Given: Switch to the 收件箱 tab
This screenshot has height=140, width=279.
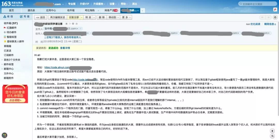Looking at the screenshot, I should (71, 11).
